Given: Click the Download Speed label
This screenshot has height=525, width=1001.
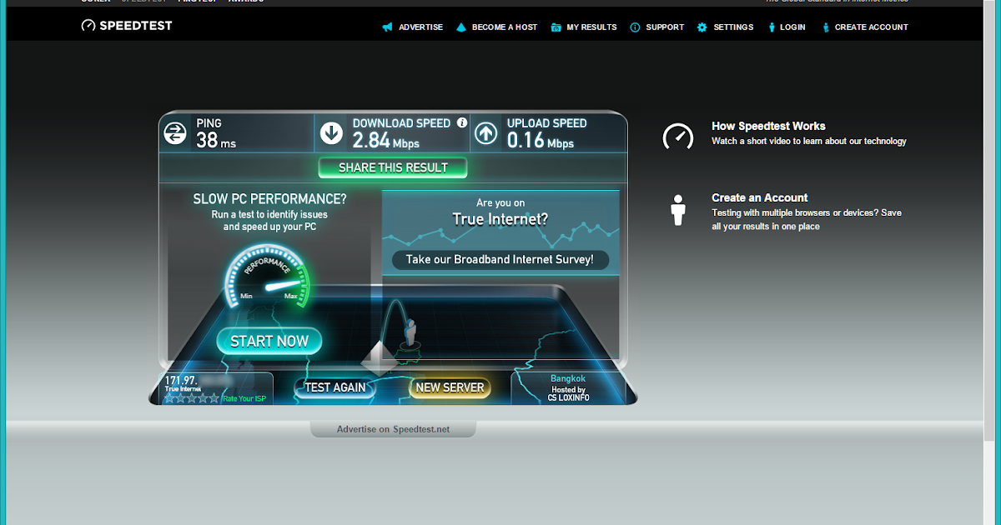Looking at the screenshot, I should [x=402, y=123].
